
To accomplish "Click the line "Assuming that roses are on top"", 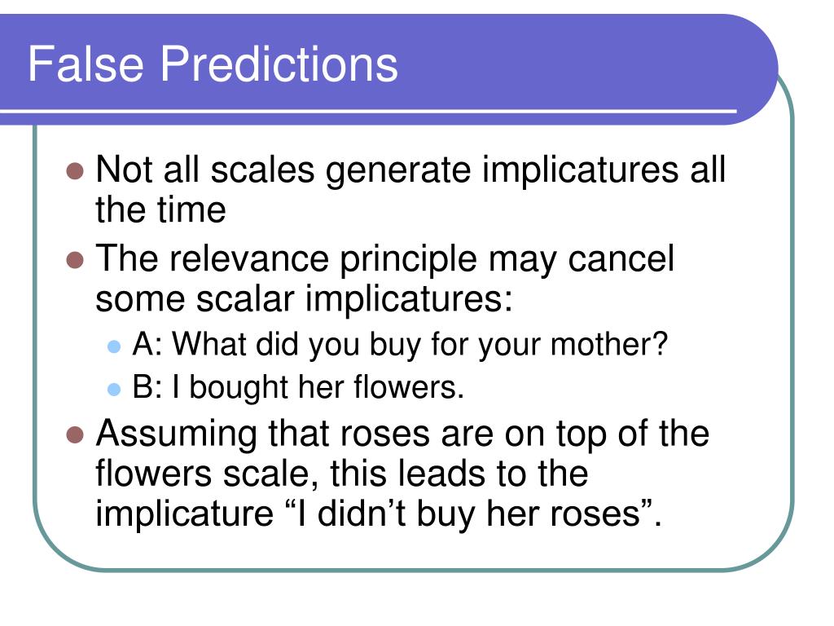I will pos(402,434).
